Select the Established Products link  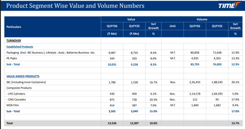20,46
